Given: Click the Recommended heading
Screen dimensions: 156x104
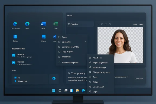Looking at the screenshot, I should tap(18, 49).
